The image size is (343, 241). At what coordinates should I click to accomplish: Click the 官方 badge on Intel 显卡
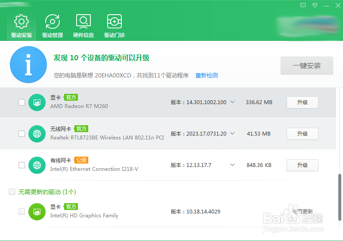[x=71, y=207]
